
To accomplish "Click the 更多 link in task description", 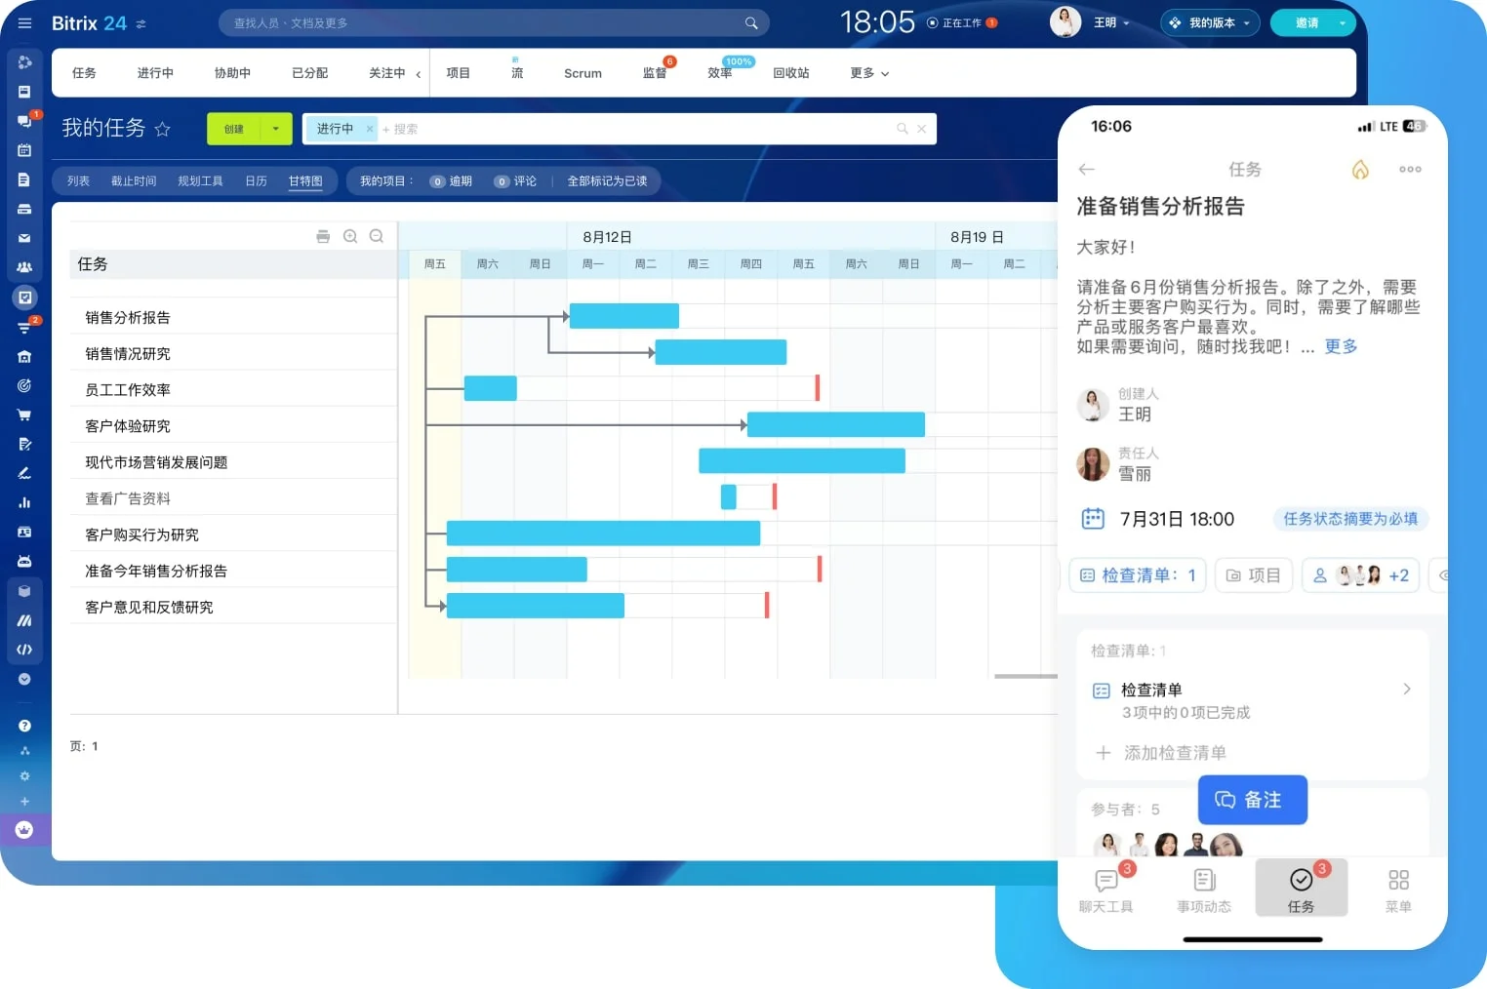I will [1340, 346].
